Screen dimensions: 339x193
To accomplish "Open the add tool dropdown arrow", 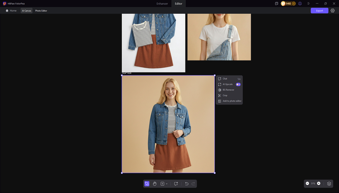I will pos(166,184).
